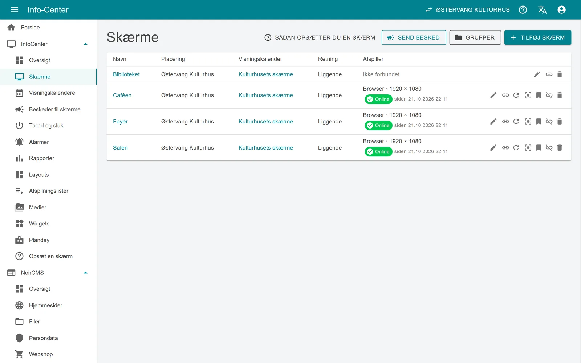Collapse the NoirCMS sidebar section
Screen dimensions: 581x363
tap(86, 273)
